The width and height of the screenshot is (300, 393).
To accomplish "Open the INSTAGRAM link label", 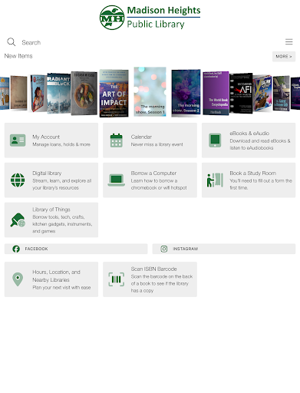I will (x=186, y=249).
